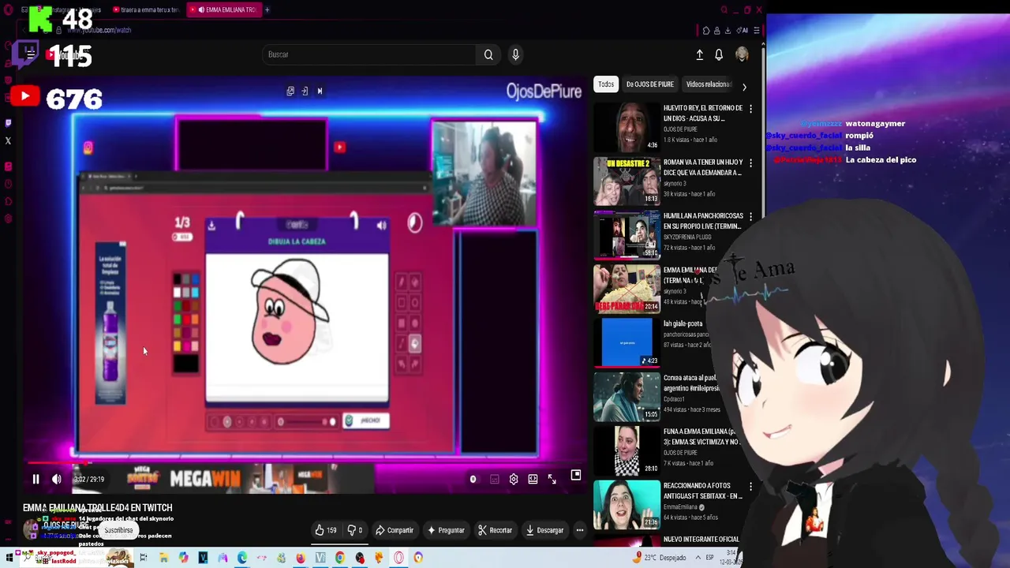Open the browser AI assistant icon
The width and height of the screenshot is (1010, 568).
(x=742, y=31)
